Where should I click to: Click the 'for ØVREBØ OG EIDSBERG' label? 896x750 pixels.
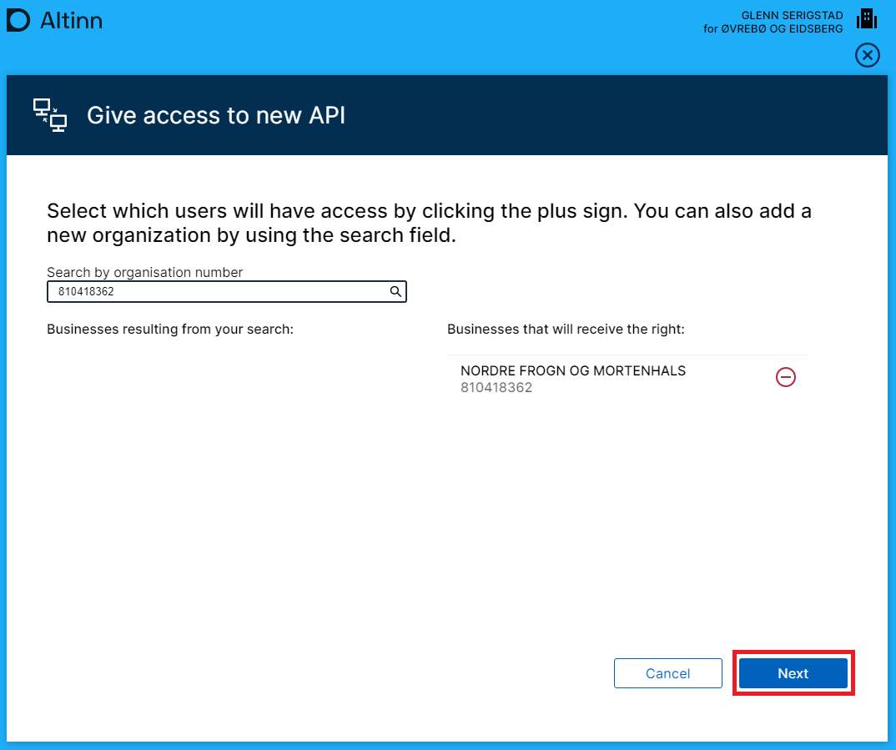coord(773,29)
